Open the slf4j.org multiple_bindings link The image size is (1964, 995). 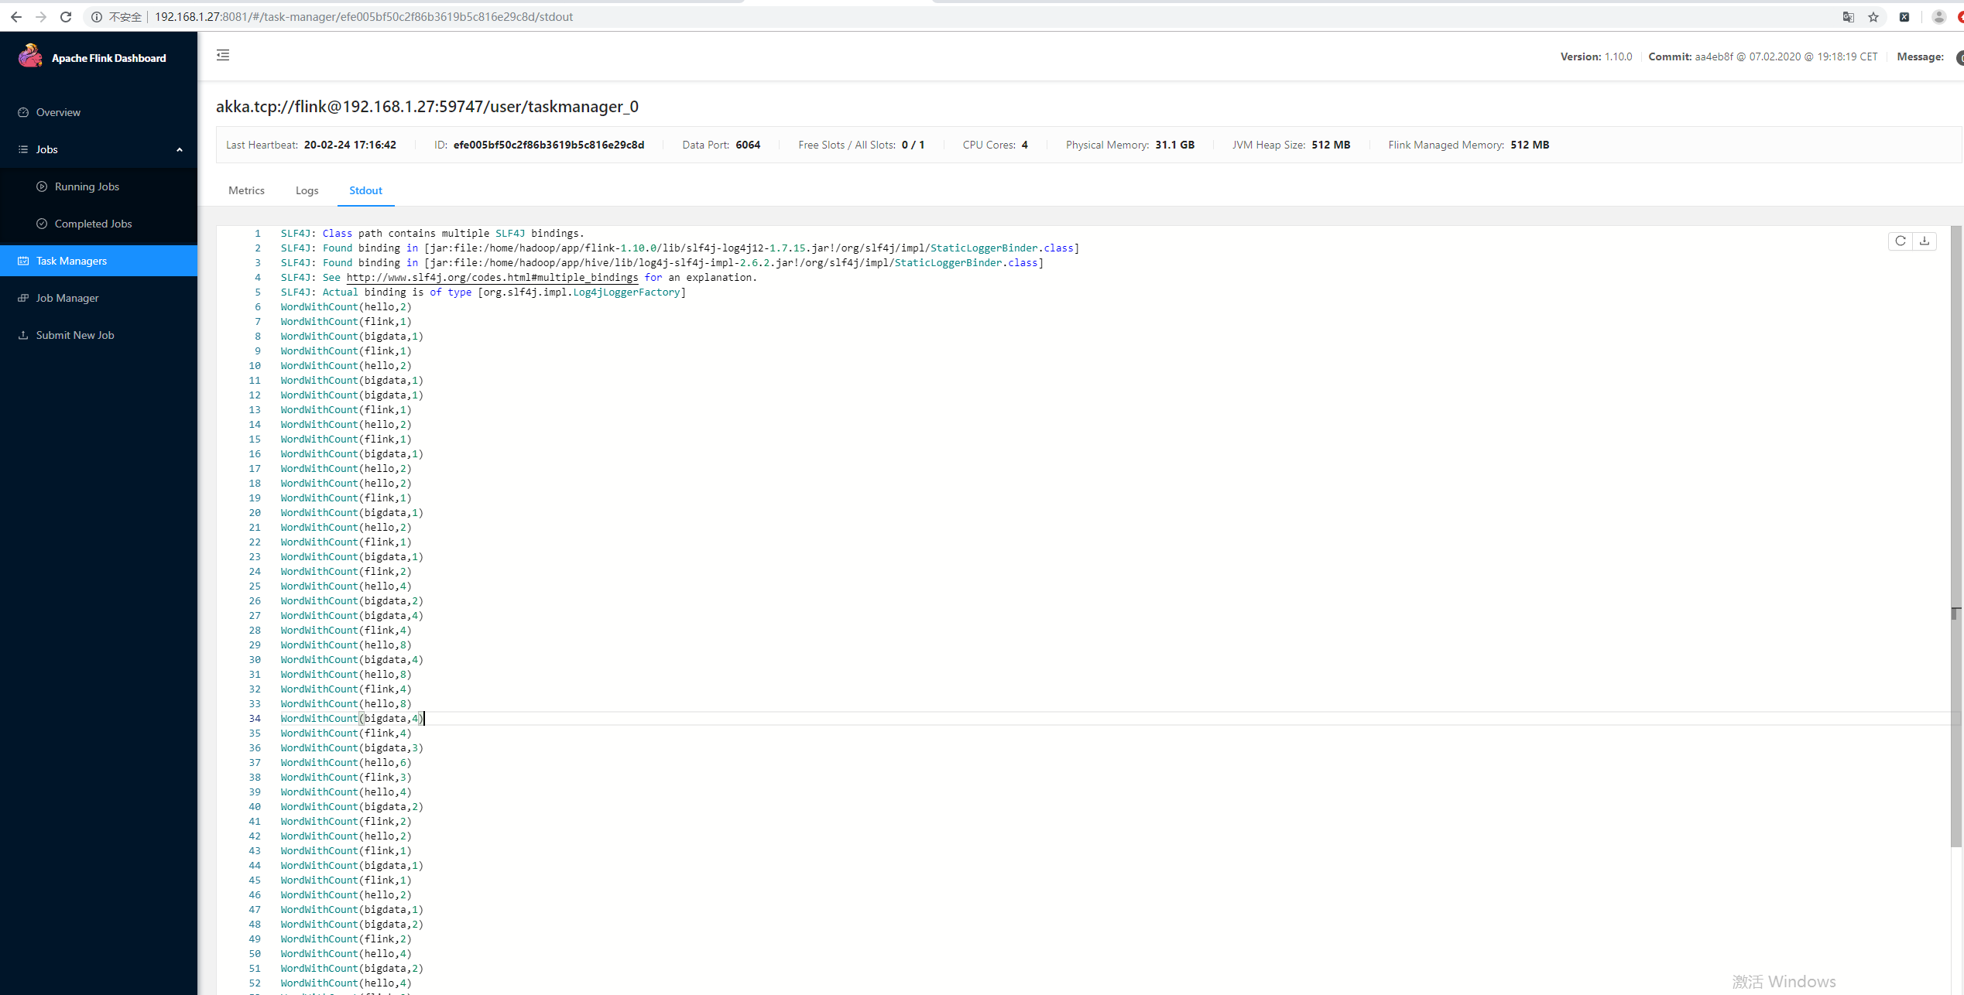(492, 278)
